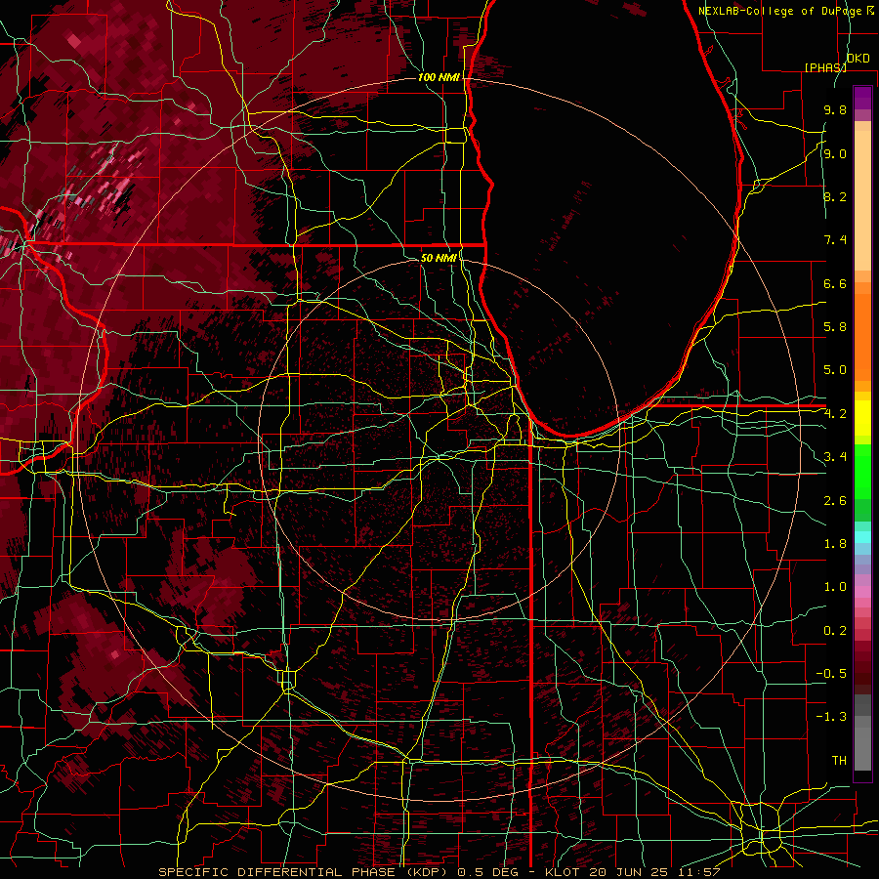Viewport: 879px width, 879px height.
Task: Select the '-0.5' value on the KDP scale
Action: (831, 674)
